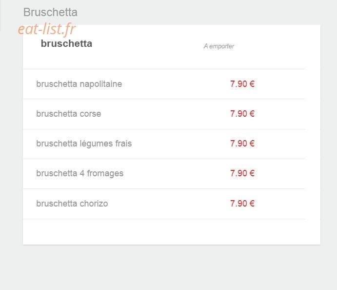Viewport: 337px width, 290px height.
Task: Click the 4 fromages 7.90 € price
Action: [x=242, y=173]
